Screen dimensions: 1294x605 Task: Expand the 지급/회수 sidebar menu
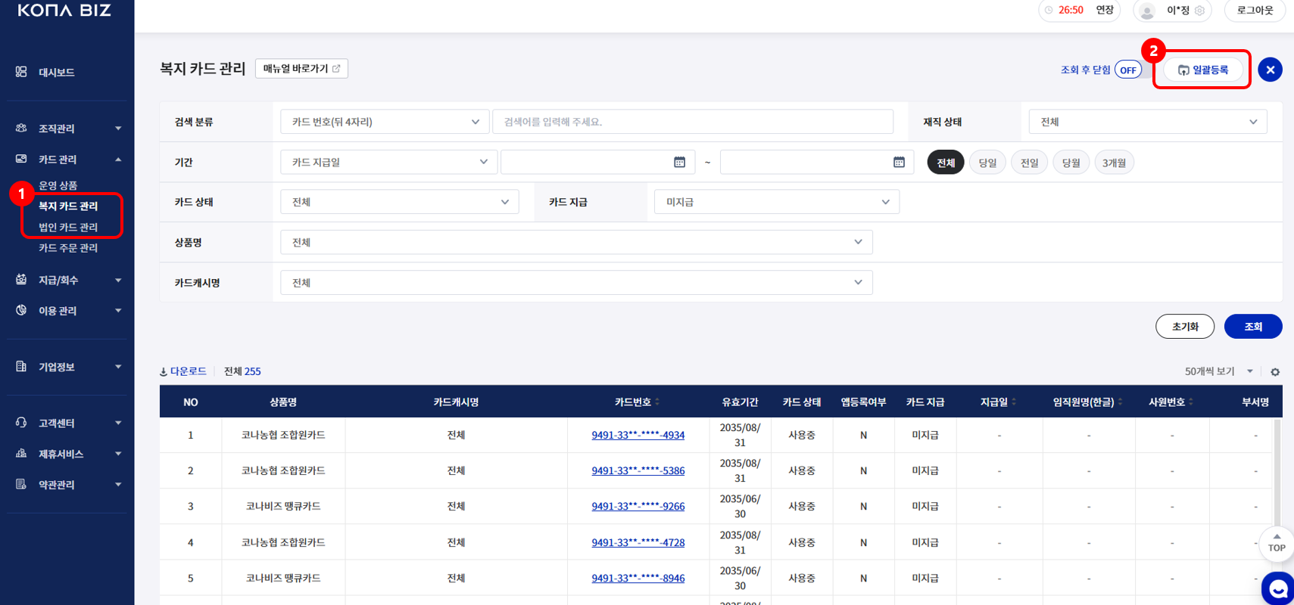68,280
